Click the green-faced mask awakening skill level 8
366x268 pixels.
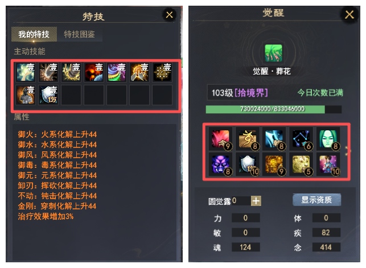(328, 139)
